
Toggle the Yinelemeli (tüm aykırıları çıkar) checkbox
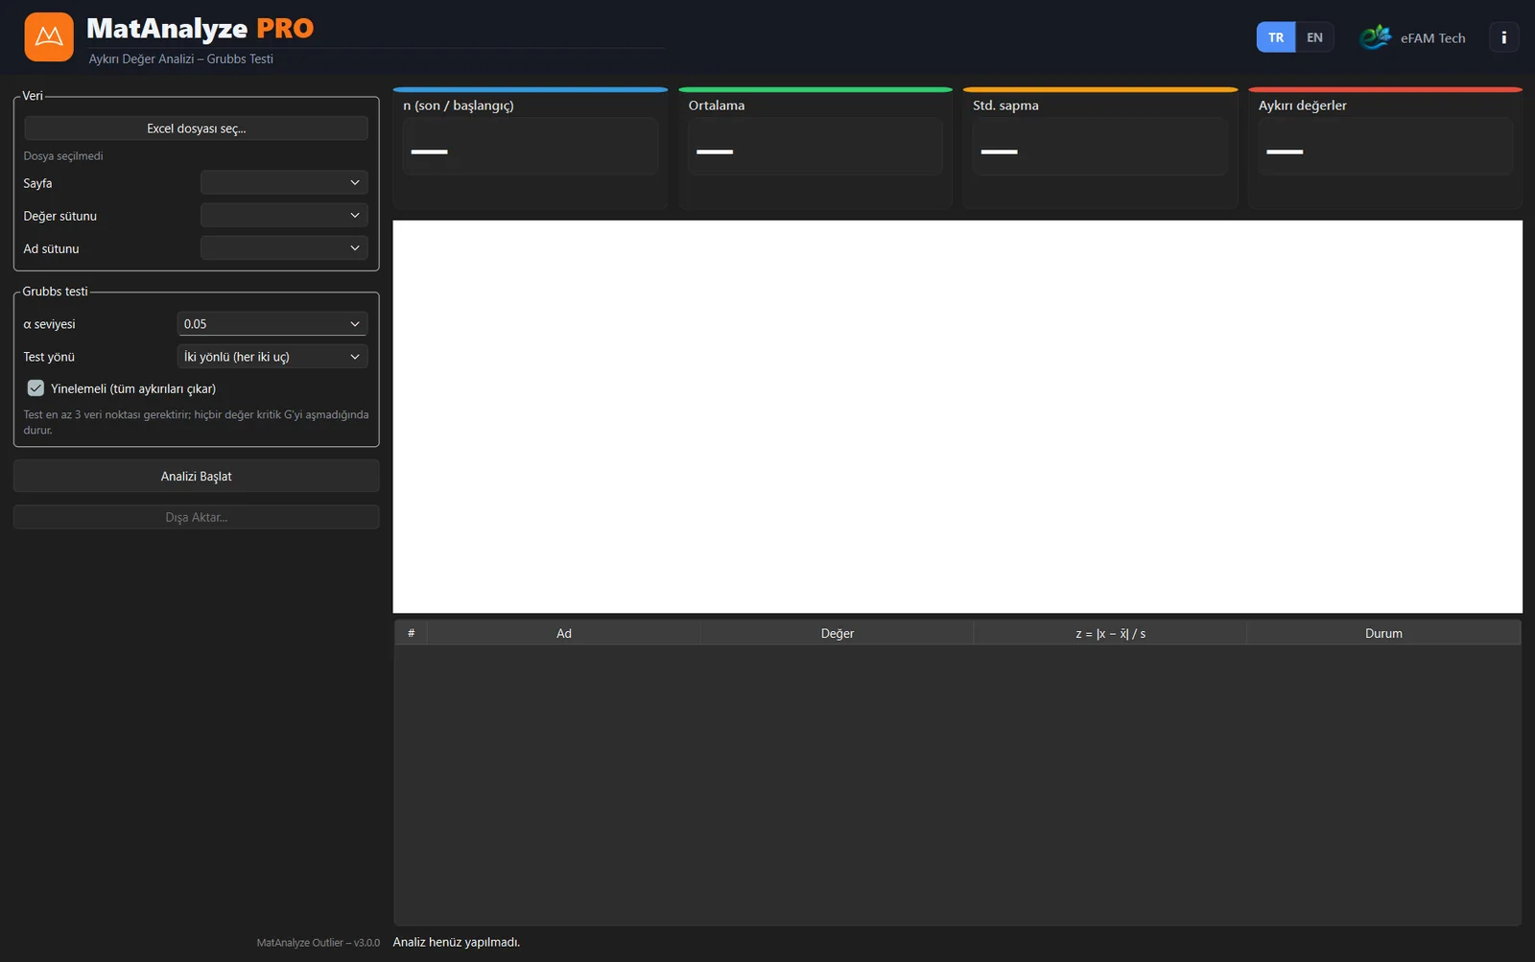click(x=35, y=388)
